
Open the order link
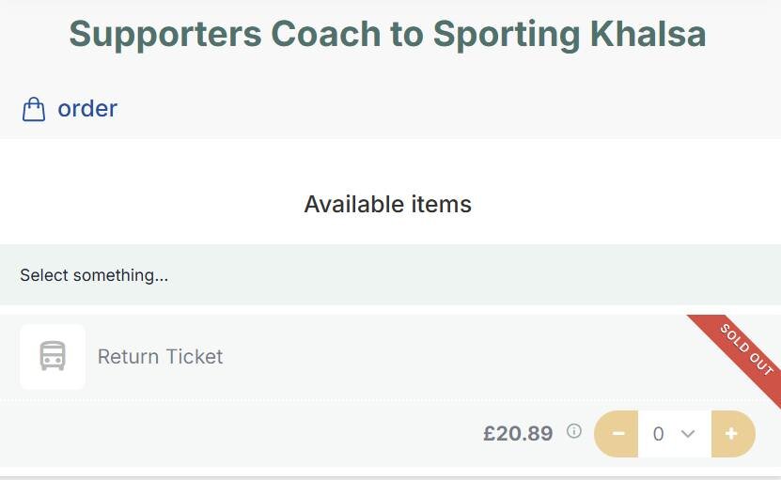point(86,109)
